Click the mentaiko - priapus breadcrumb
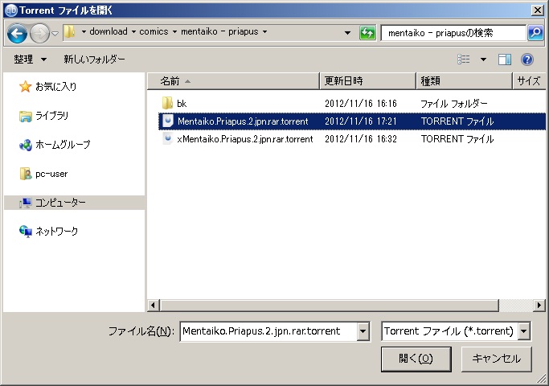 (219, 31)
